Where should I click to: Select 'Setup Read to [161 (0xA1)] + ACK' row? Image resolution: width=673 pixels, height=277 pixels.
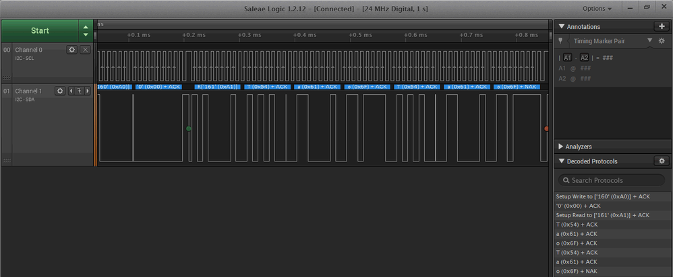click(612, 215)
